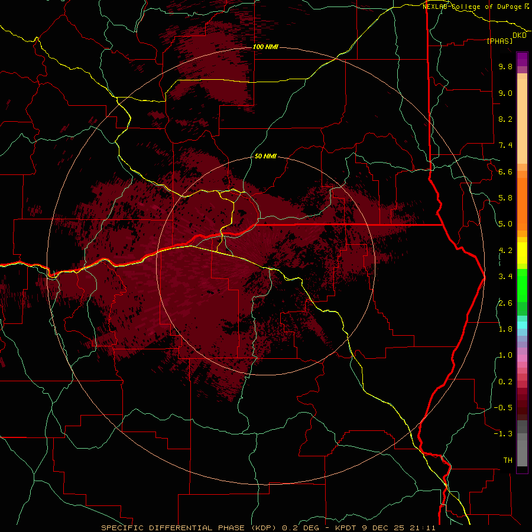The image size is (532, 532).
Task: Click the 9 DEC 25 date in the caption
Action: (384, 528)
